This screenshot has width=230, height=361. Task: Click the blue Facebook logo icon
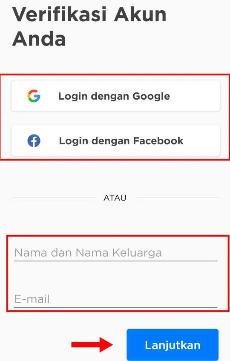coord(34,140)
